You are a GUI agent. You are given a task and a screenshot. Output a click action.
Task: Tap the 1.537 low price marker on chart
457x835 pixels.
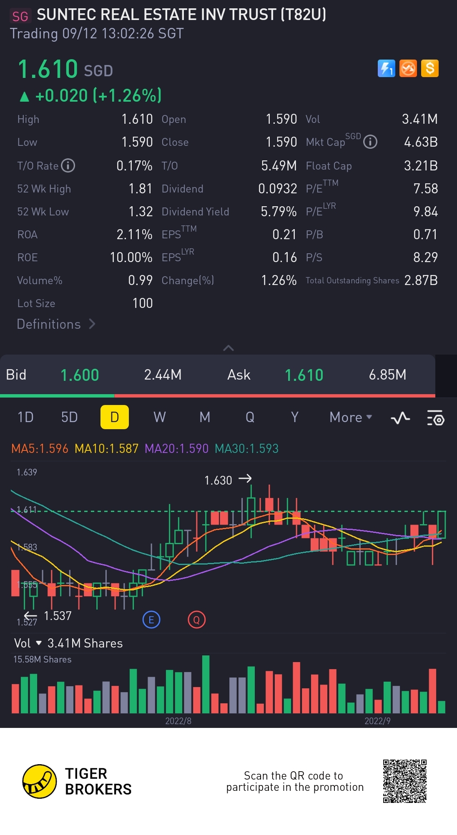[x=48, y=616]
